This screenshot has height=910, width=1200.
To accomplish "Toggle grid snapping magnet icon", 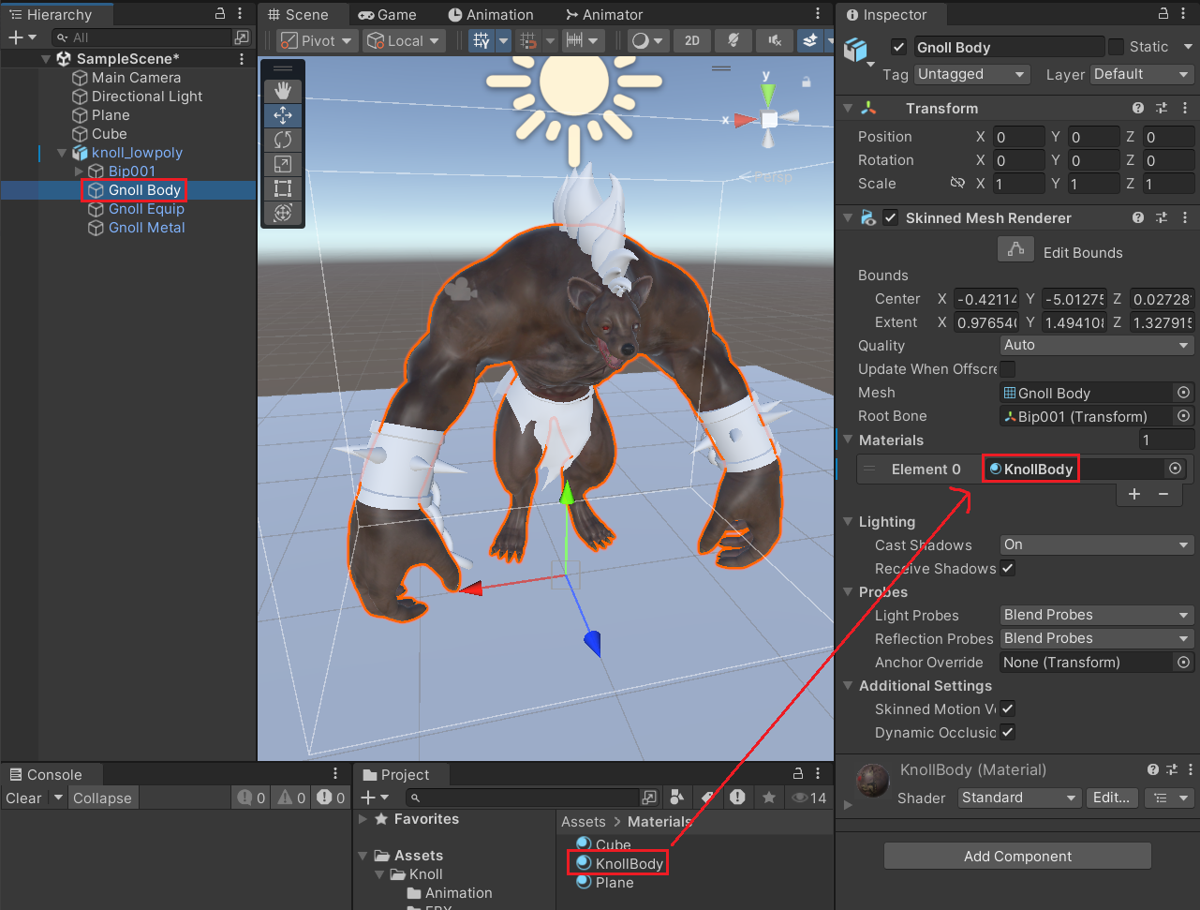I will point(528,40).
